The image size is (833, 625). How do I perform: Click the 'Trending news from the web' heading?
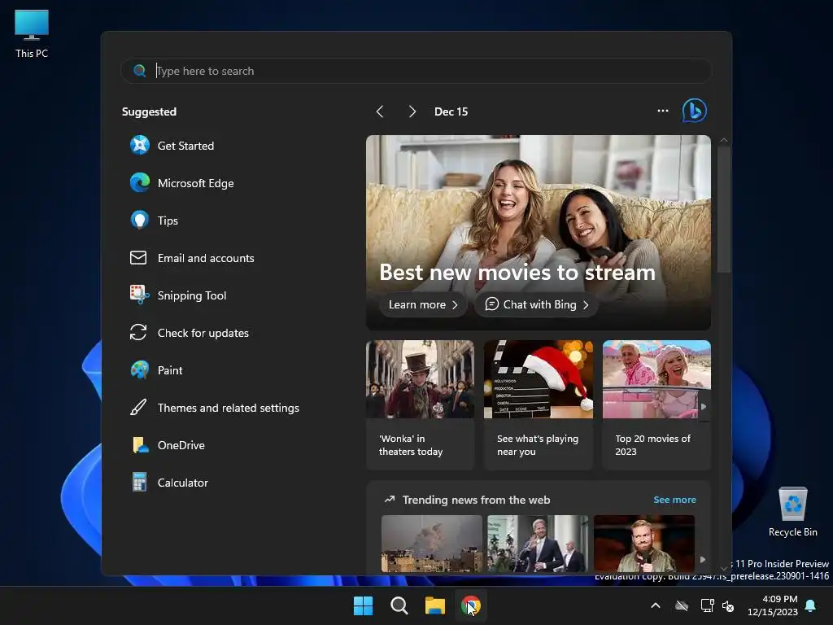coord(476,500)
